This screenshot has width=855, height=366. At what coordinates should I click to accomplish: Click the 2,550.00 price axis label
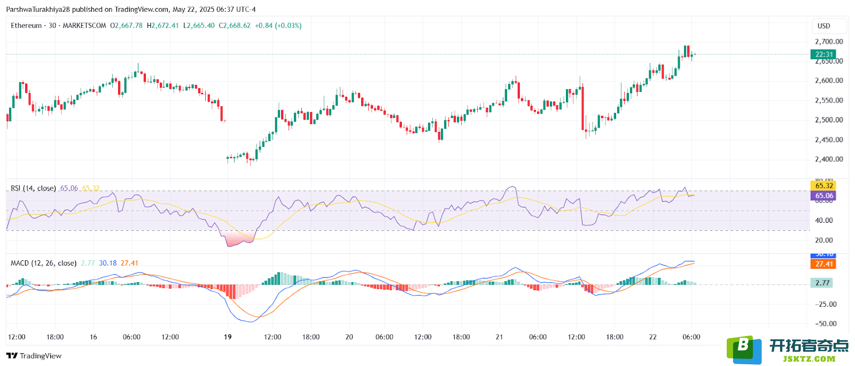829,100
